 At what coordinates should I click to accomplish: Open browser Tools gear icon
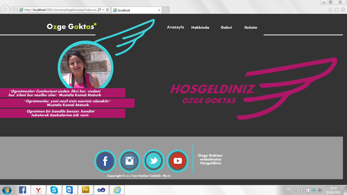(343, 10)
